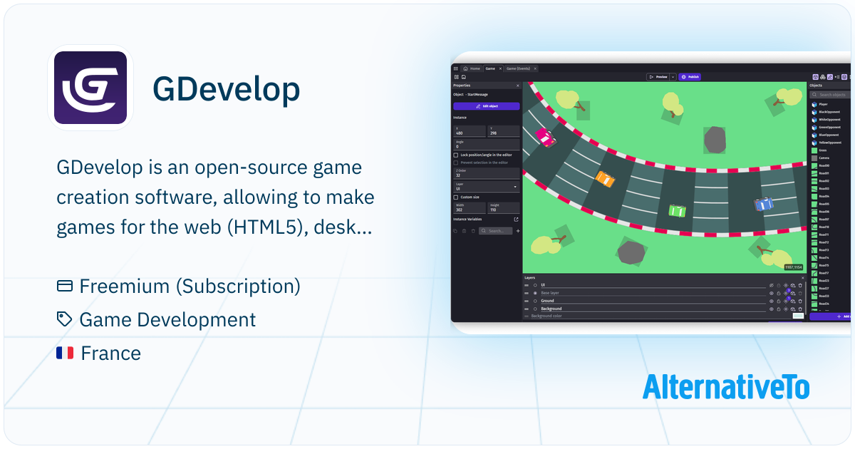Select the UI layer radio button
The width and height of the screenshot is (855, 449).
pyautogui.click(x=535, y=285)
